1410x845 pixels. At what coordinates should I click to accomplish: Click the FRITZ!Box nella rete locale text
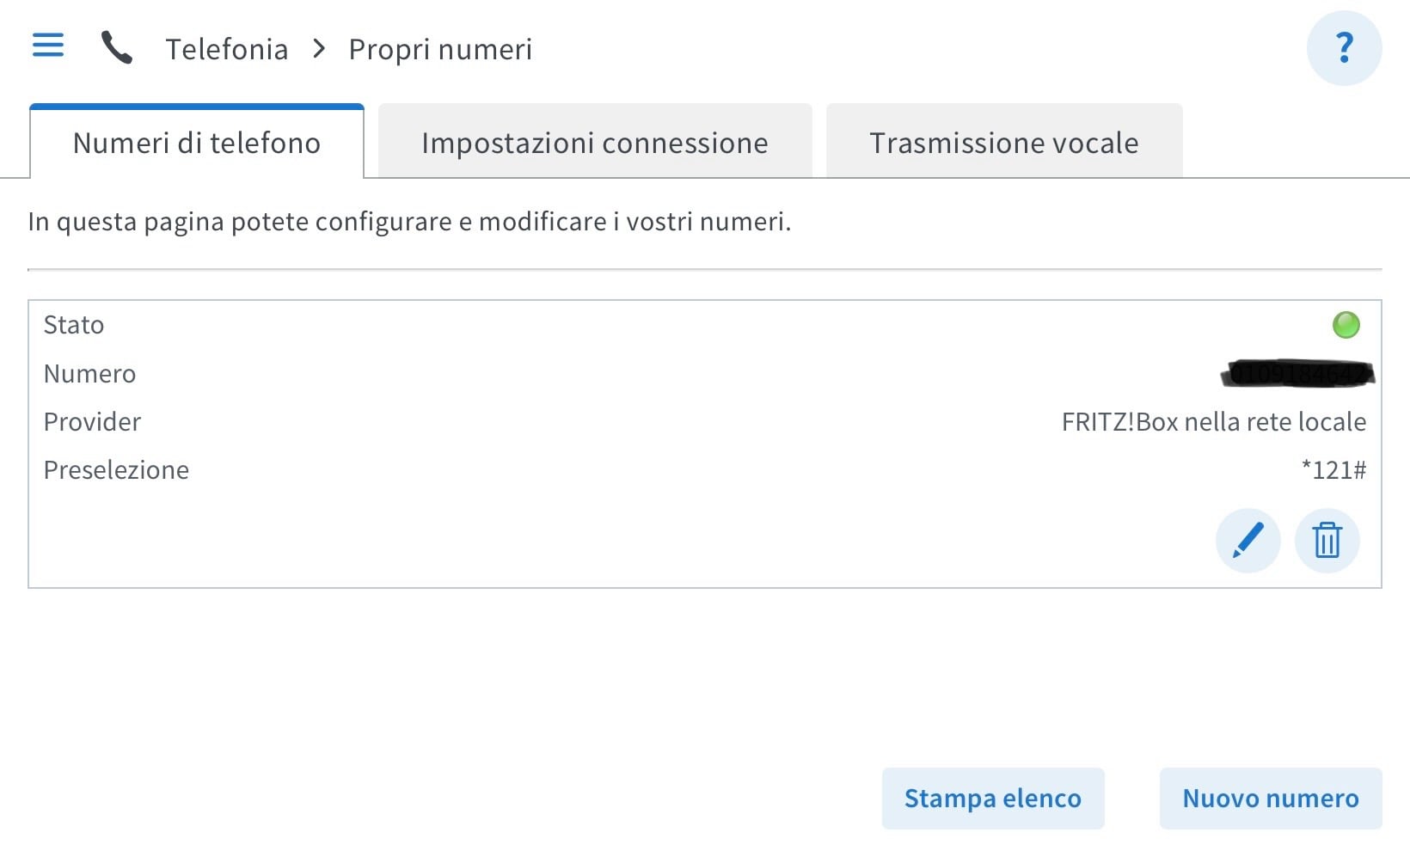pos(1214,422)
